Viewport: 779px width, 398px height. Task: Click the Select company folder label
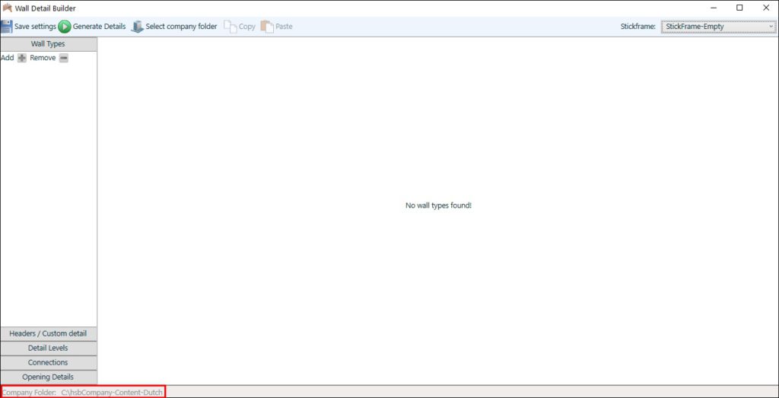pos(181,27)
